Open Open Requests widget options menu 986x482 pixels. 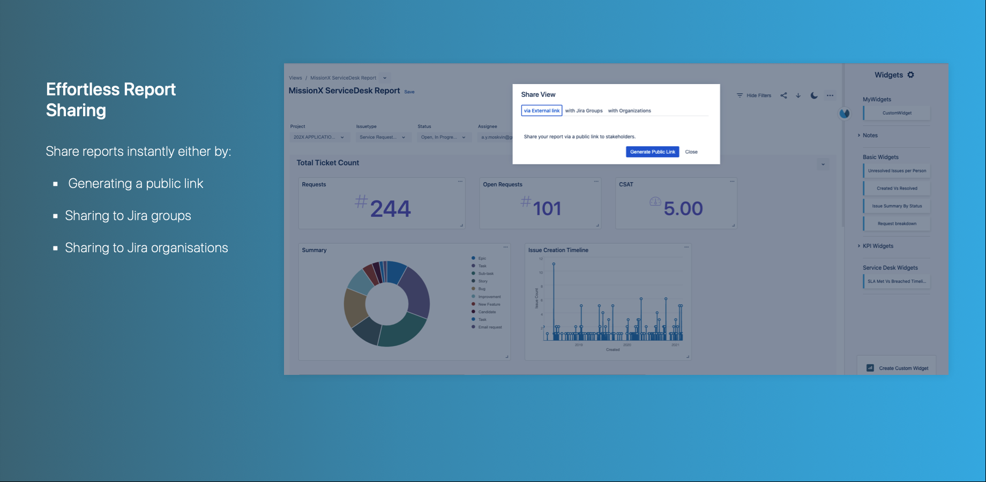596,182
